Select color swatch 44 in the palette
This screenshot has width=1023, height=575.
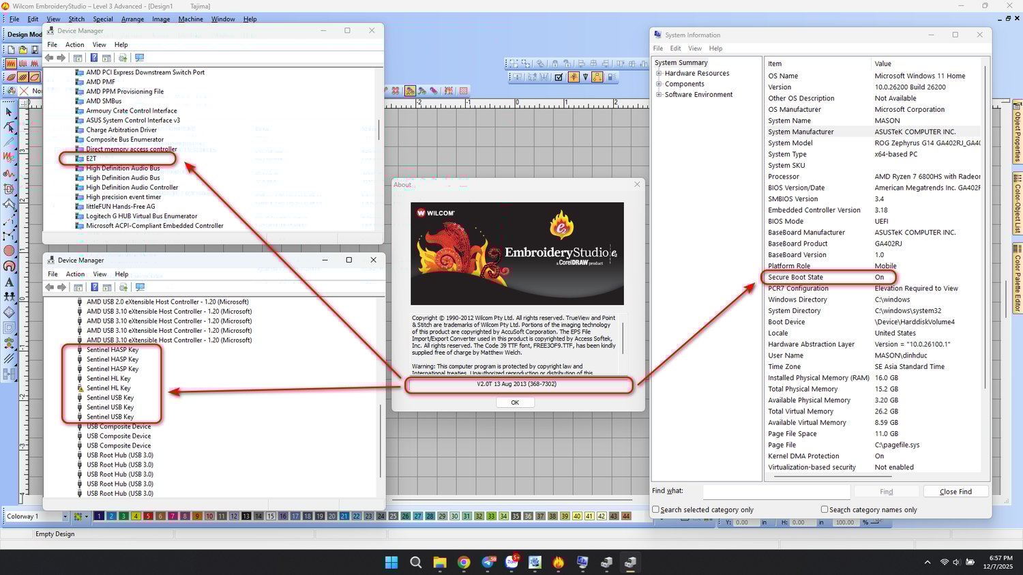[626, 516]
